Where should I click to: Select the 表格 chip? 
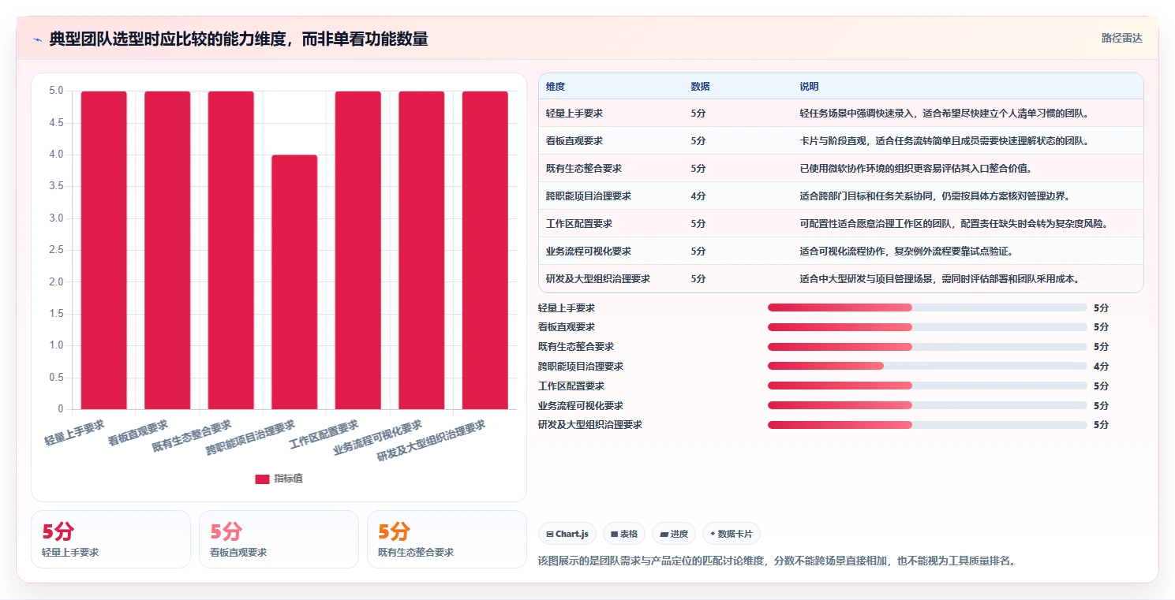624,534
